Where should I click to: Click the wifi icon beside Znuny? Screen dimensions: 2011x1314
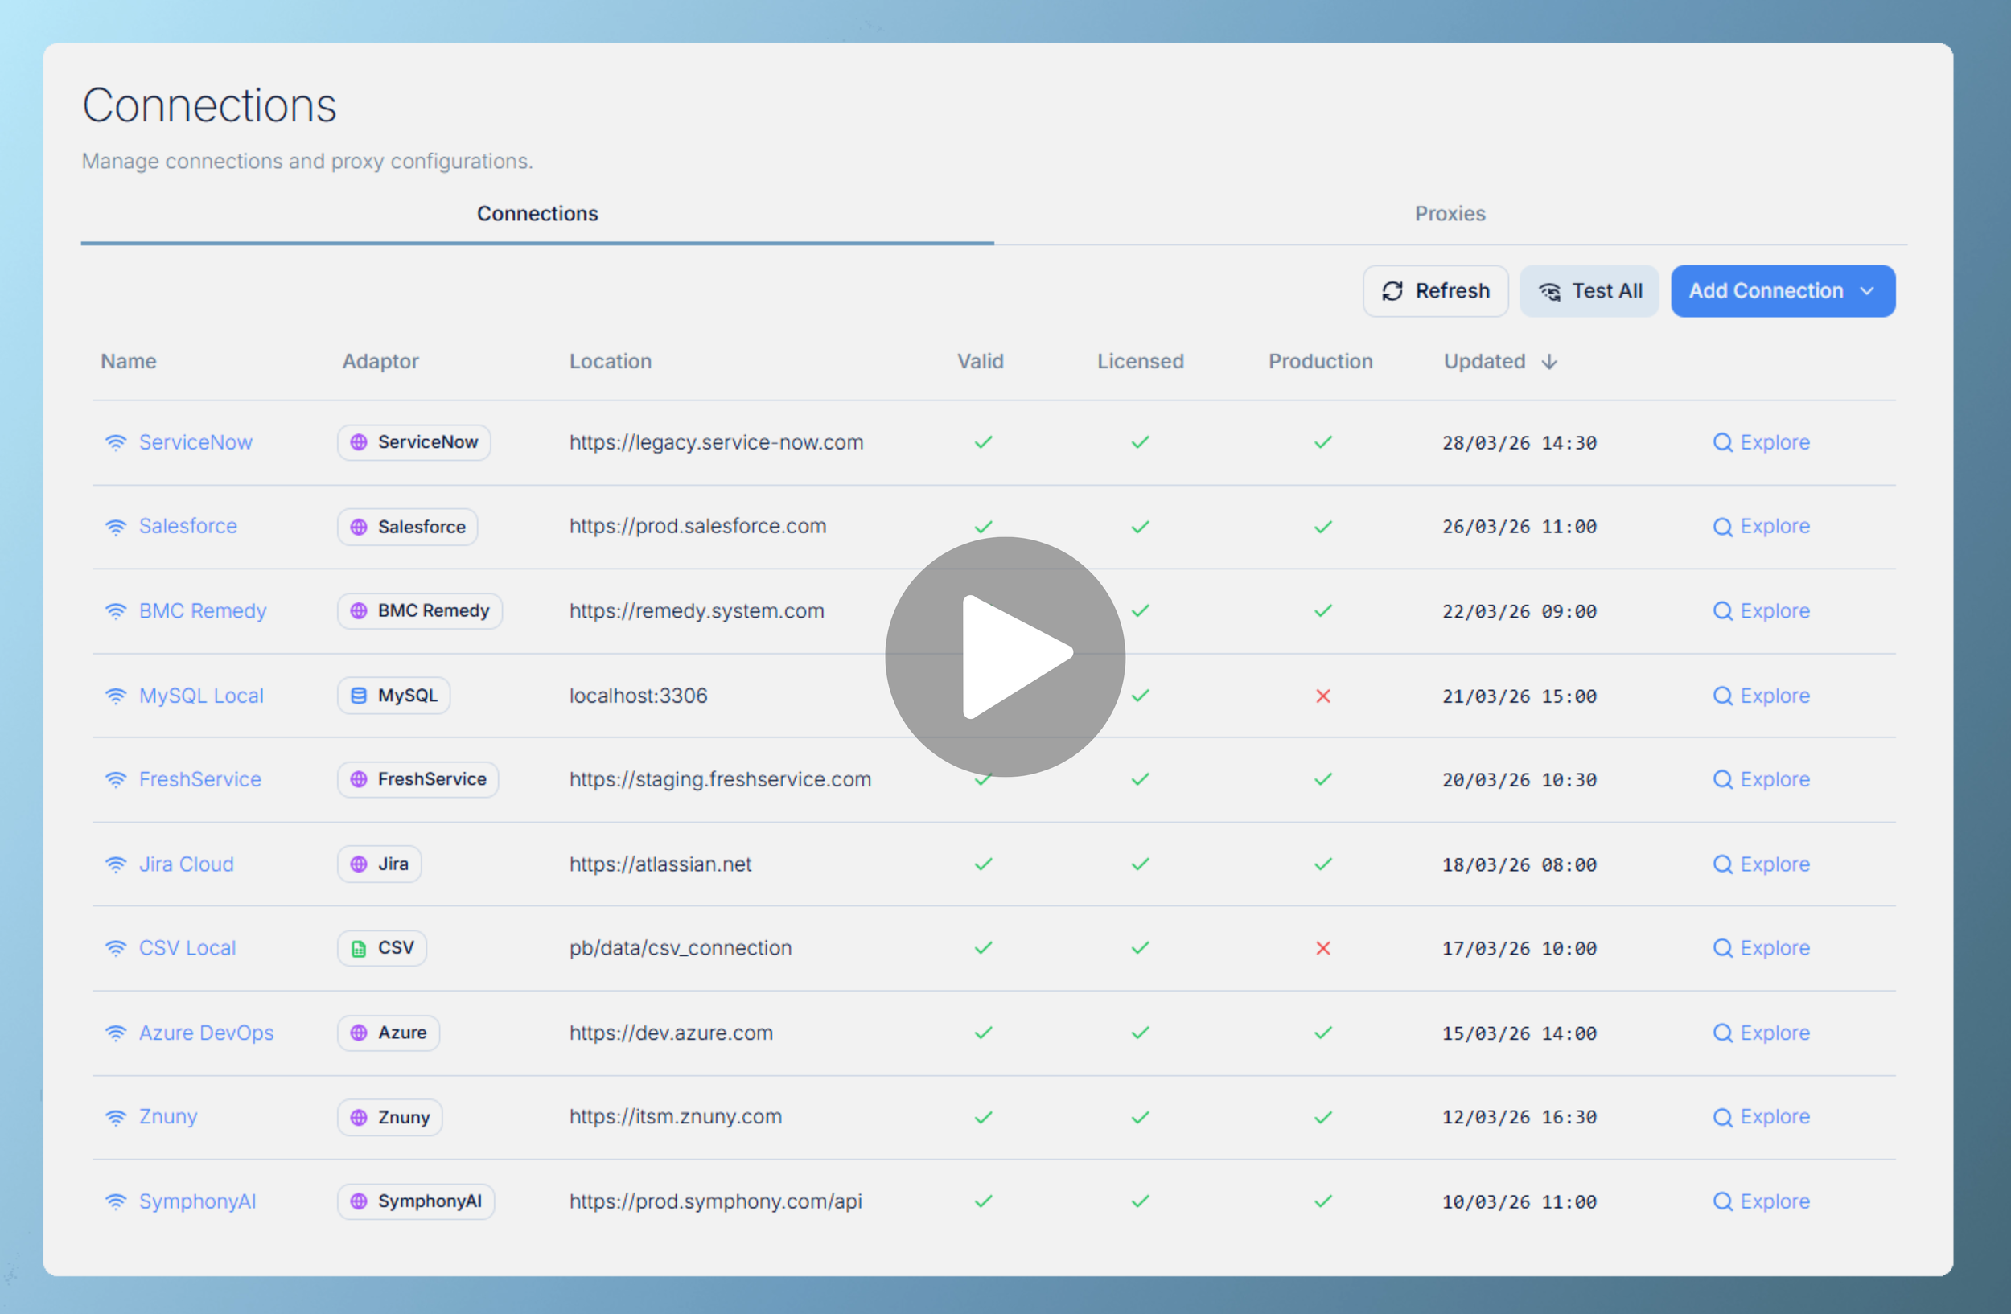[x=116, y=1118]
